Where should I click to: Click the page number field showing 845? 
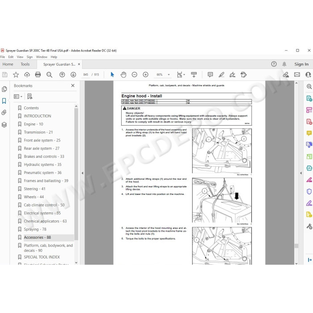click(x=86, y=75)
